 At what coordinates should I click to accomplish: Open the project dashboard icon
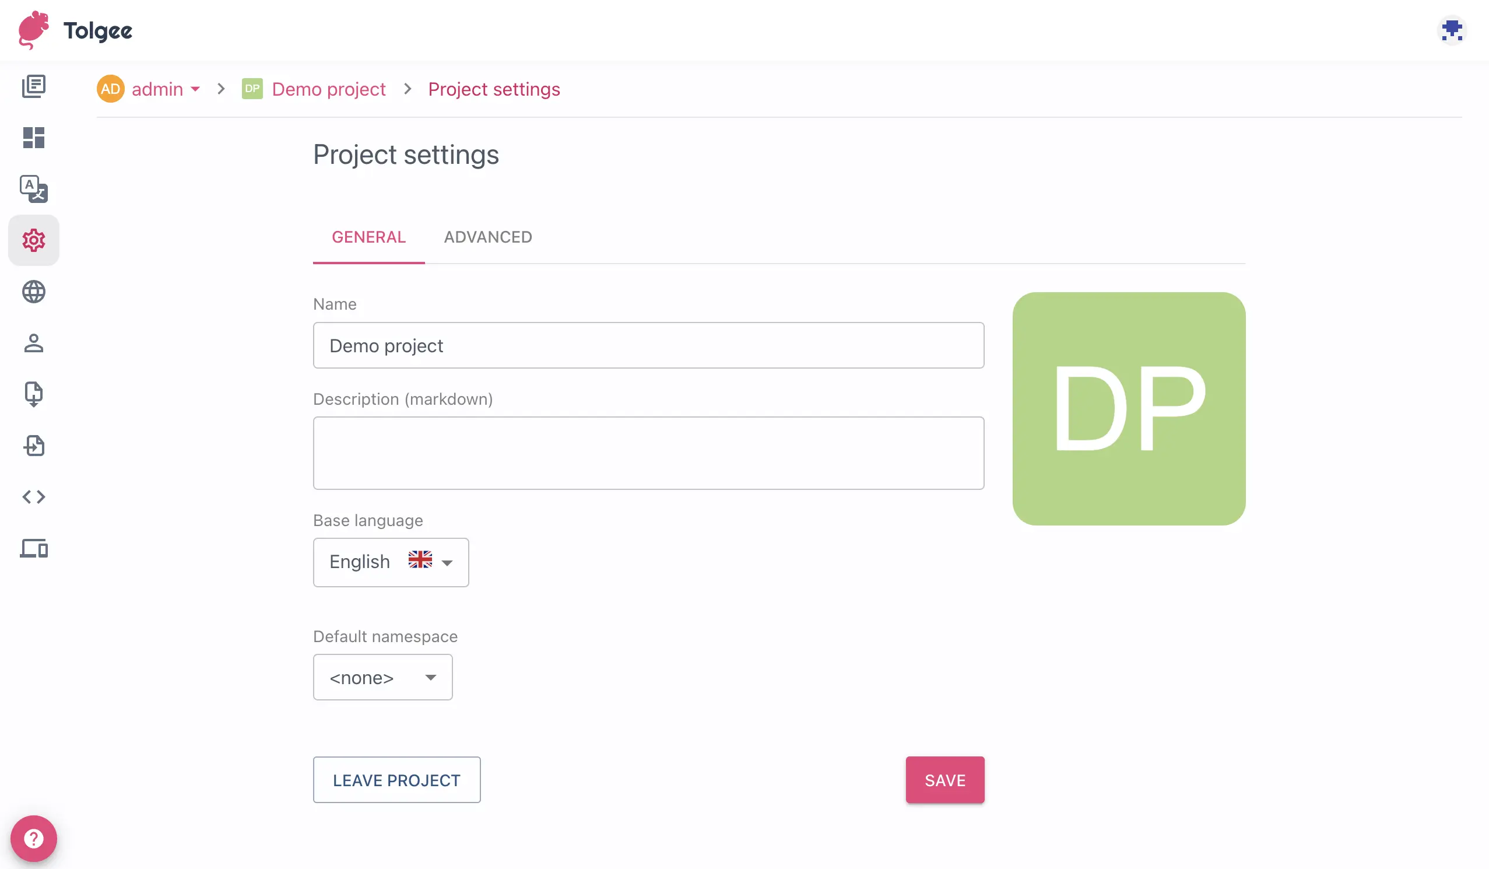click(x=34, y=138)
